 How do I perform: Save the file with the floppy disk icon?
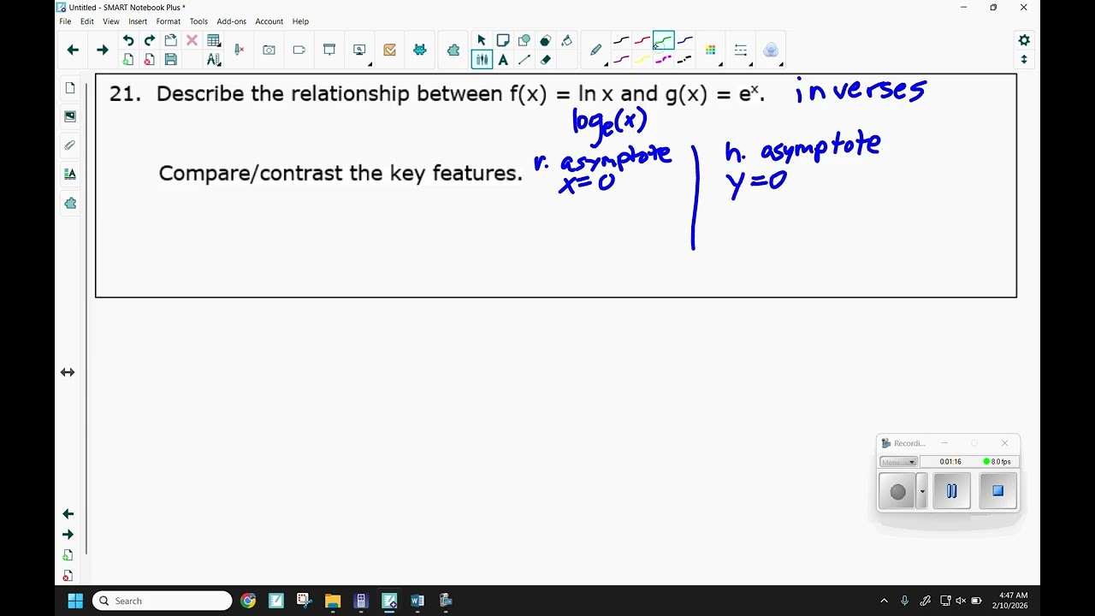[171, 60]
